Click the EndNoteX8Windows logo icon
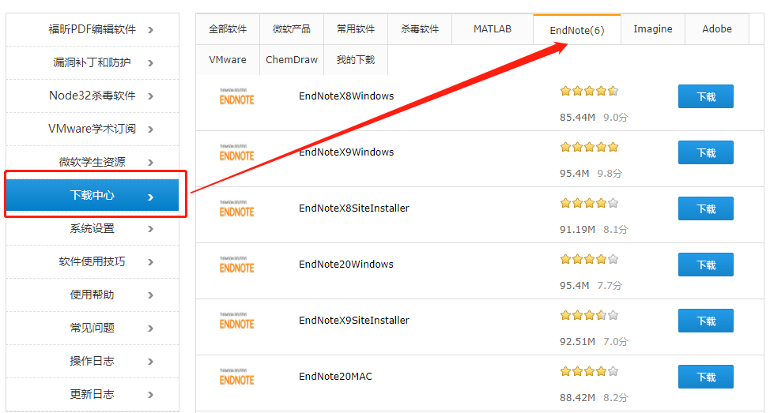Screen dimensions: 770x413 (x=236, y=96)
